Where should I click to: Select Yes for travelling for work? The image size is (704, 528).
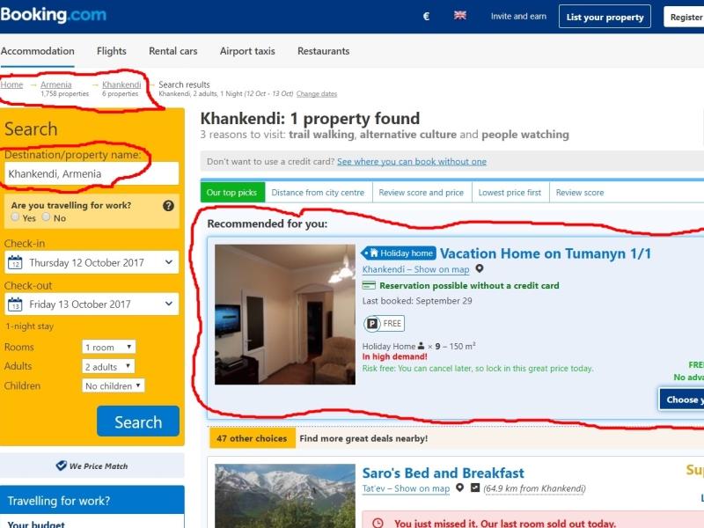(15, 217)
